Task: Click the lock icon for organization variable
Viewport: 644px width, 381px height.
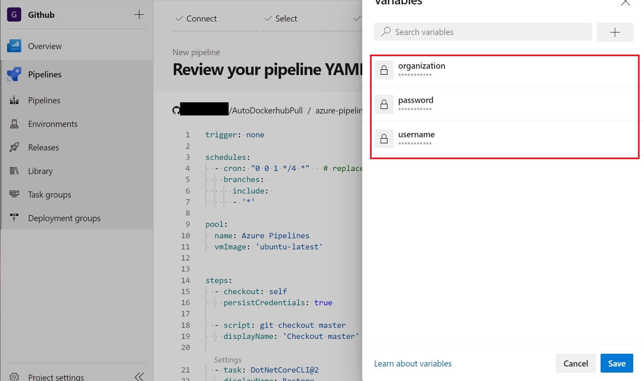Action: 384,70
